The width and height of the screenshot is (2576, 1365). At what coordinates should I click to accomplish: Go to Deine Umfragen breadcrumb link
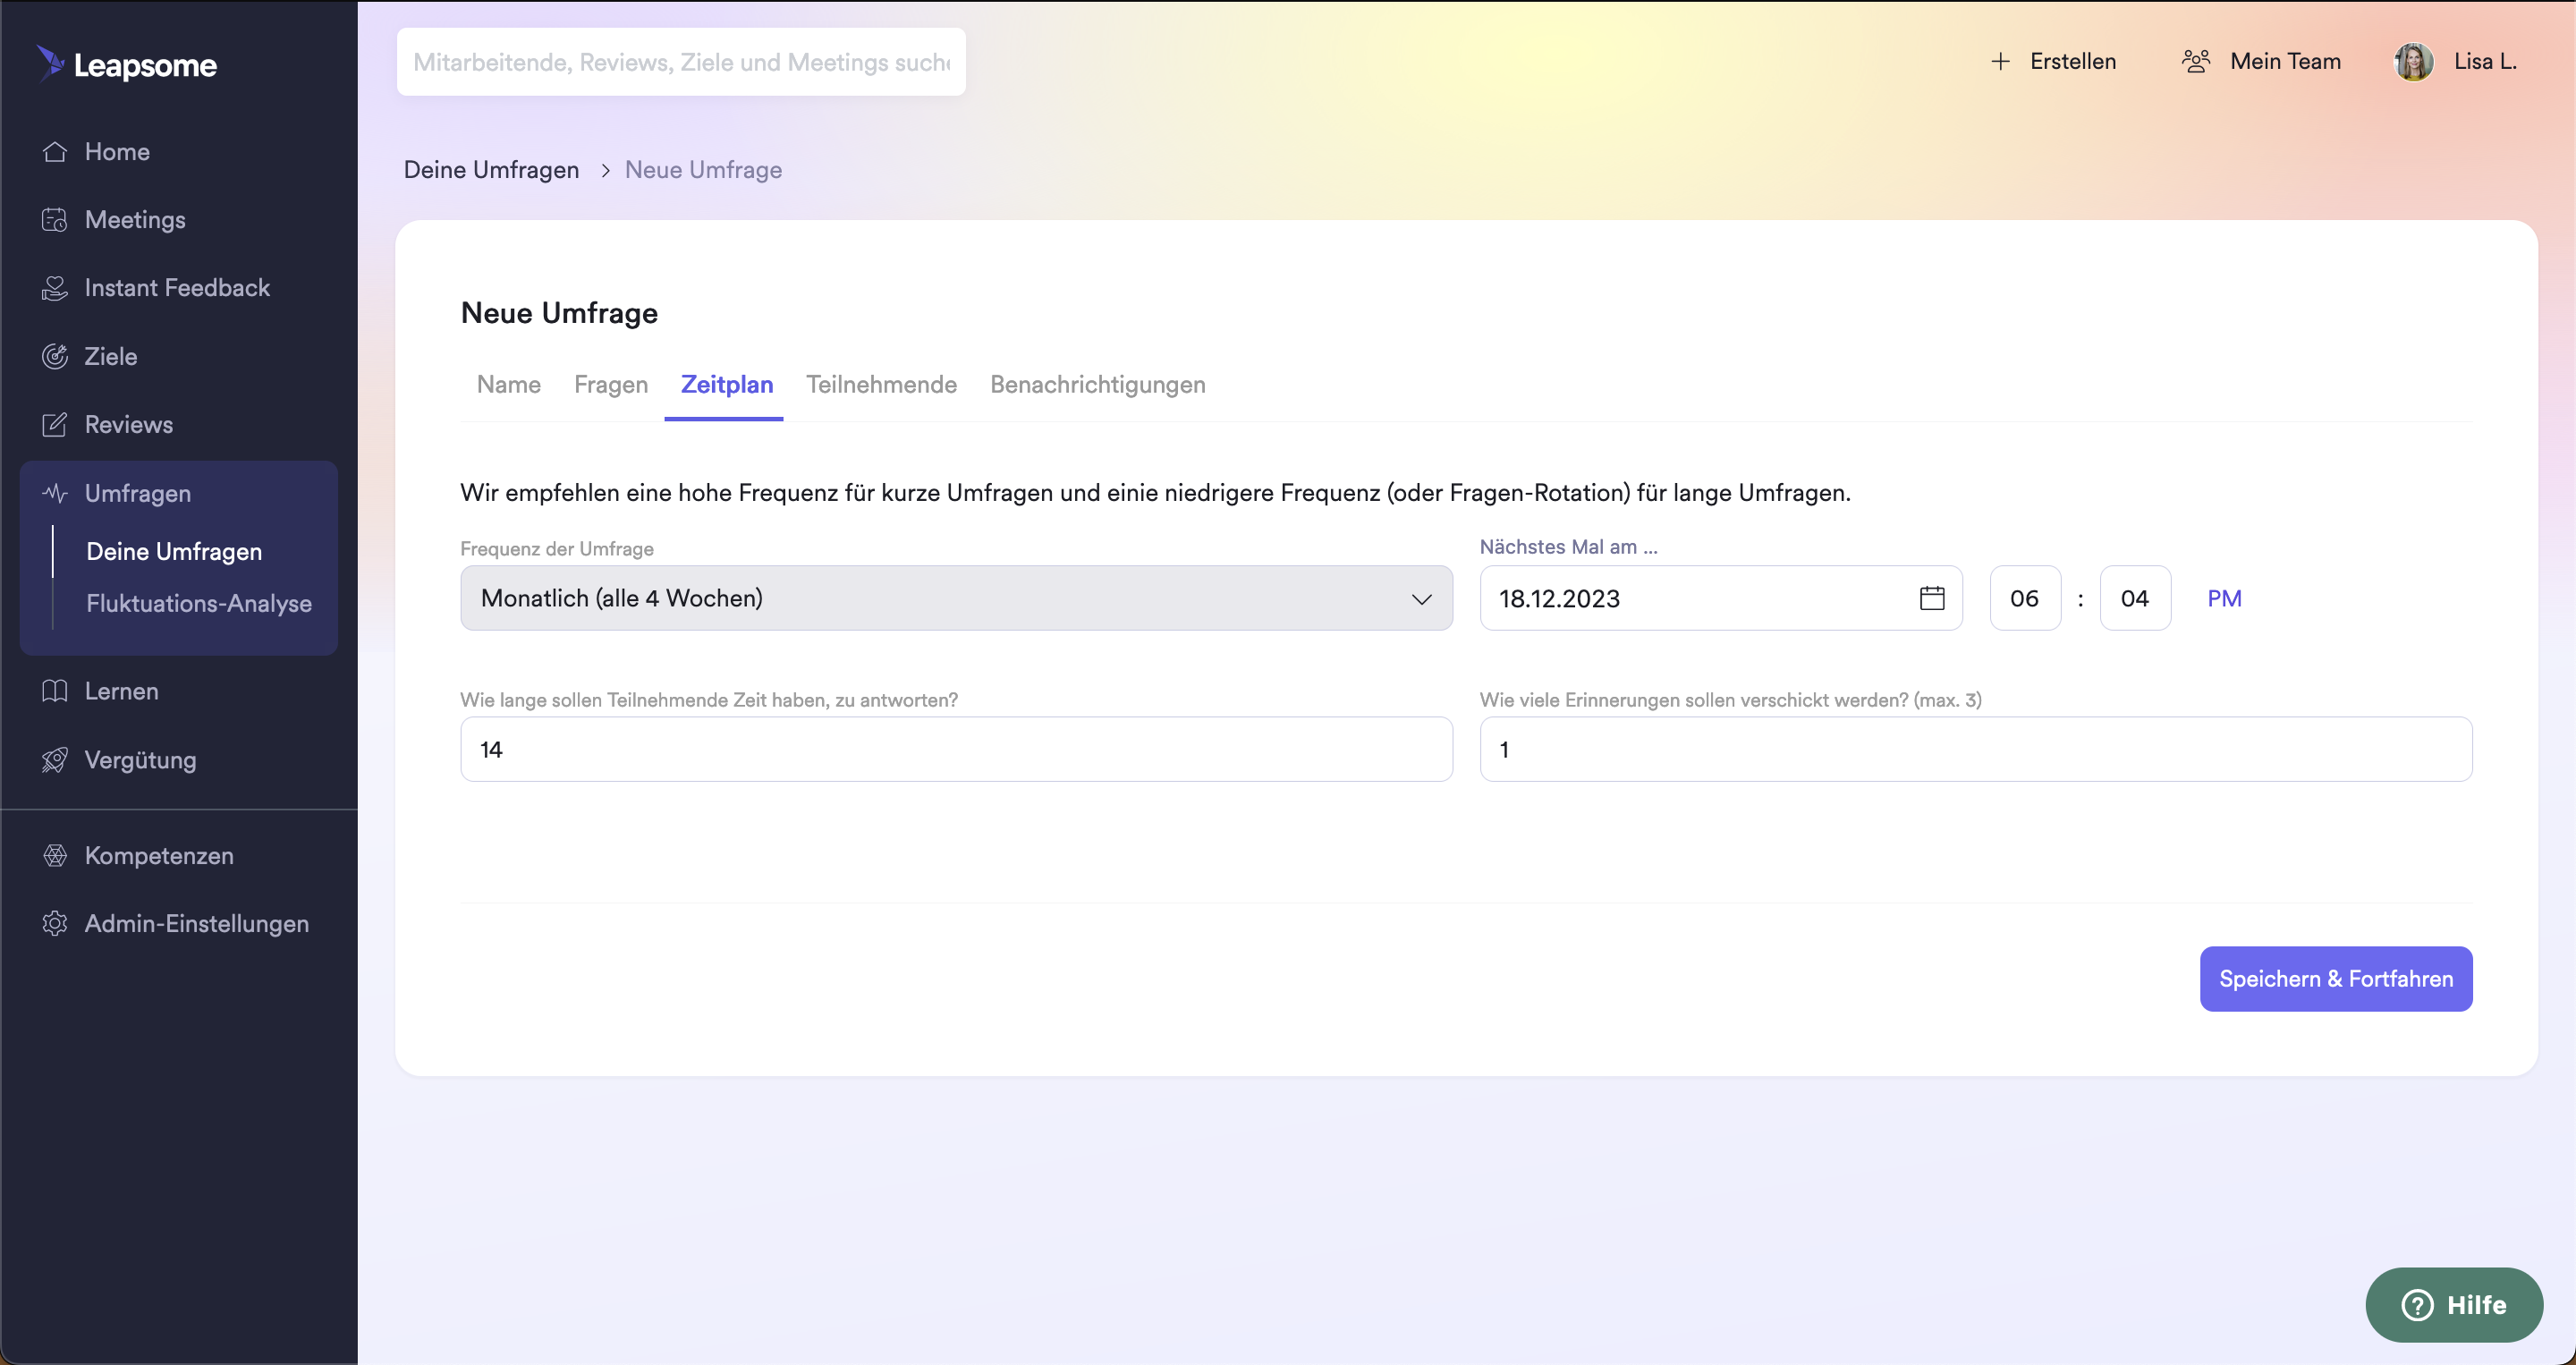click(491, 170)
